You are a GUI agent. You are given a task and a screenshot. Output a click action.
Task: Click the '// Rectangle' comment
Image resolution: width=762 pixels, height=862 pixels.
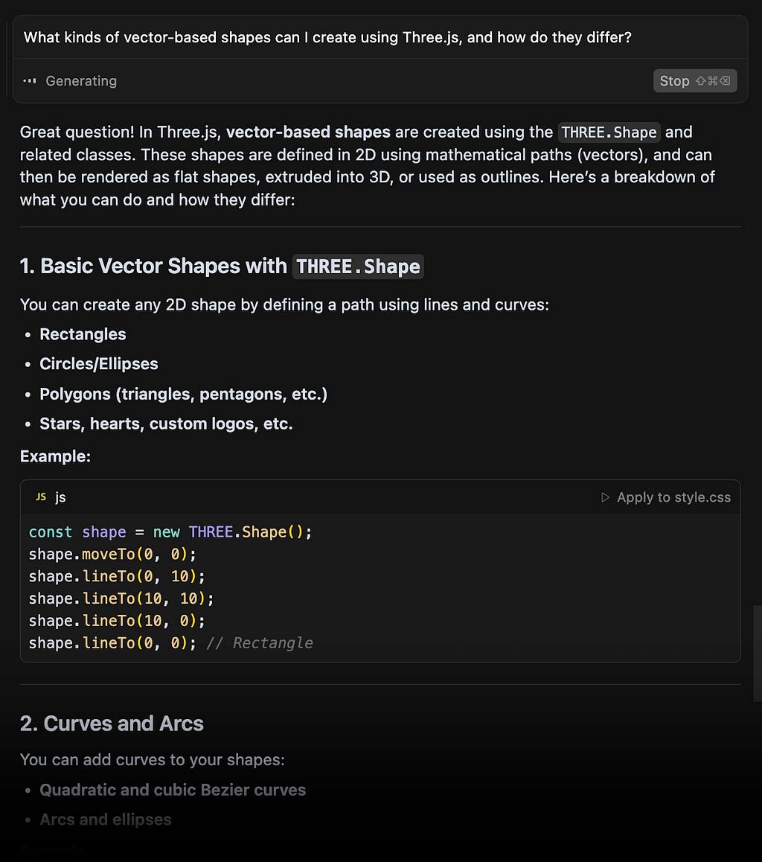pyautogui.click(x=259, y=643)
